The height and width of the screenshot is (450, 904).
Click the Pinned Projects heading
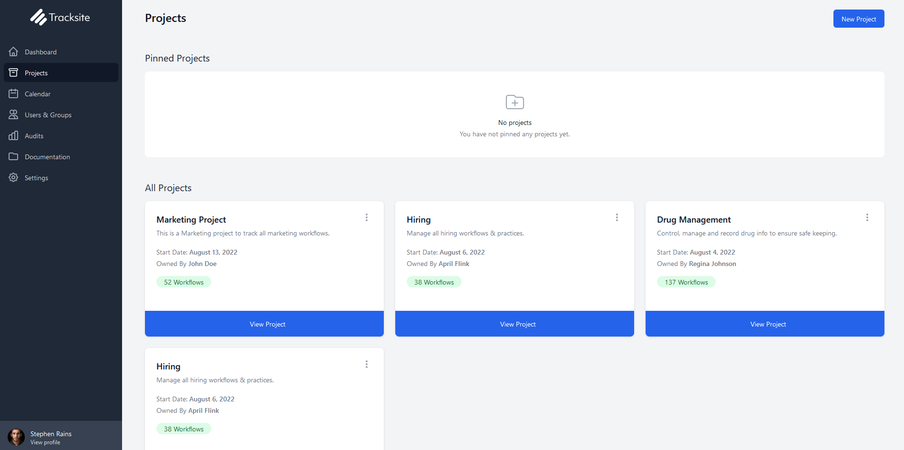(177, 58)
